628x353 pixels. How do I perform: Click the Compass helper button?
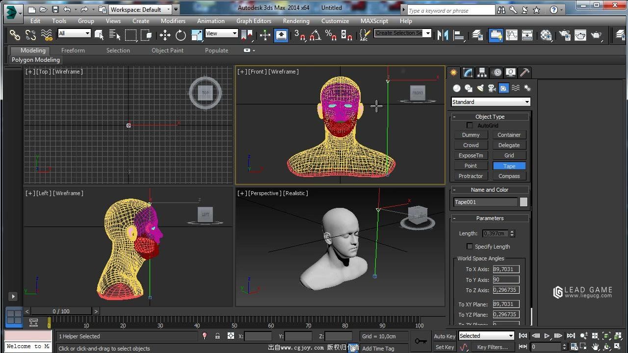(509, 176)
